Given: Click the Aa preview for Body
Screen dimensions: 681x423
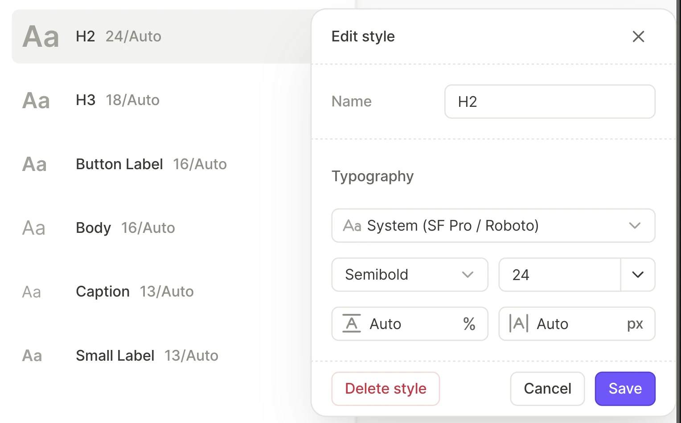Looking at the screenshot, I should [34, 228].
